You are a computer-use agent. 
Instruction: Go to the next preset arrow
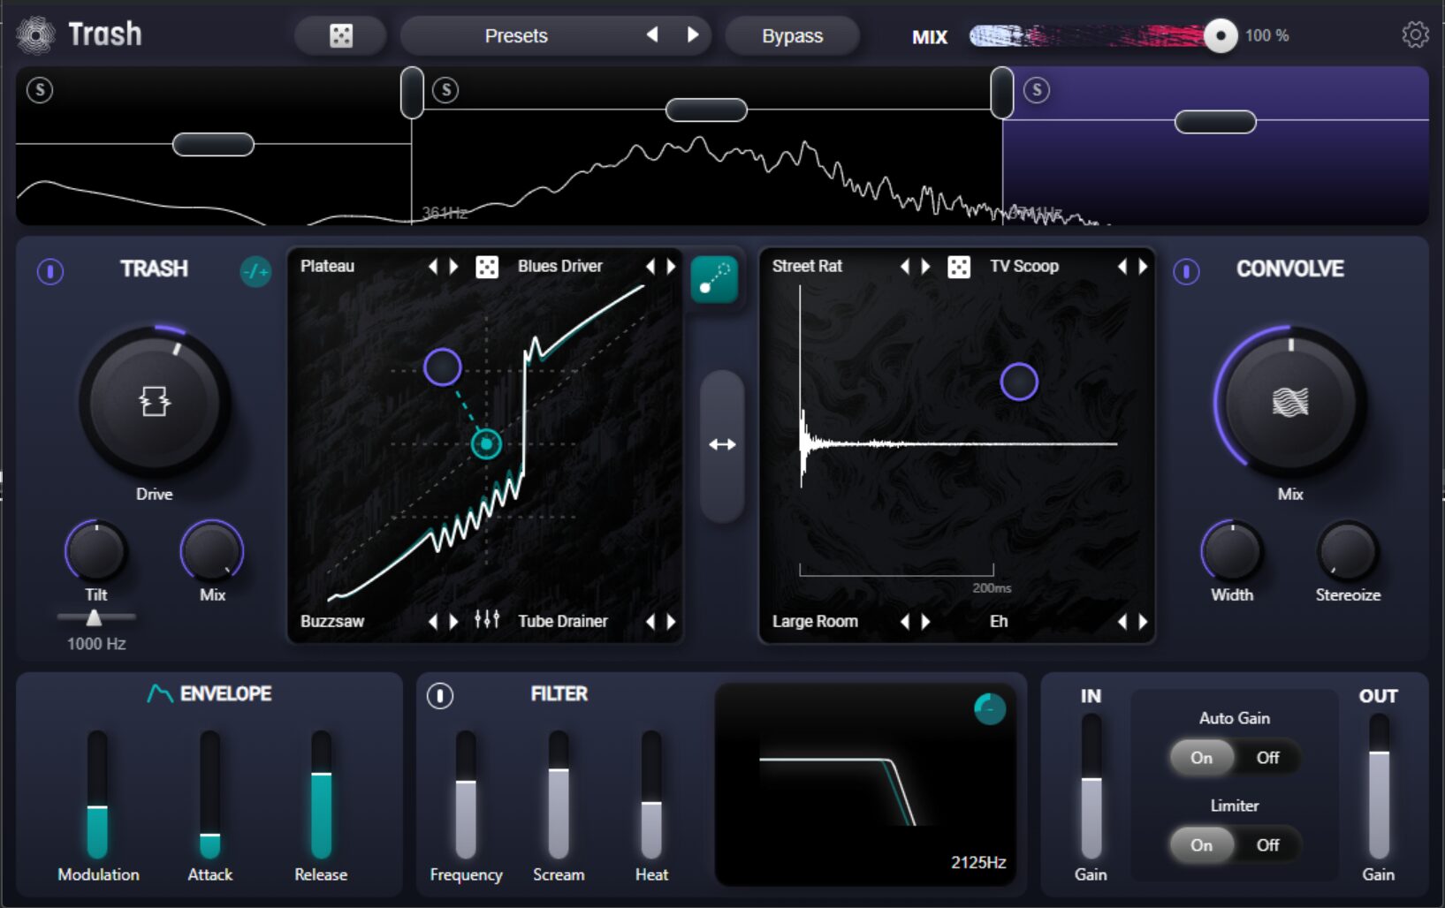point(693,34)
